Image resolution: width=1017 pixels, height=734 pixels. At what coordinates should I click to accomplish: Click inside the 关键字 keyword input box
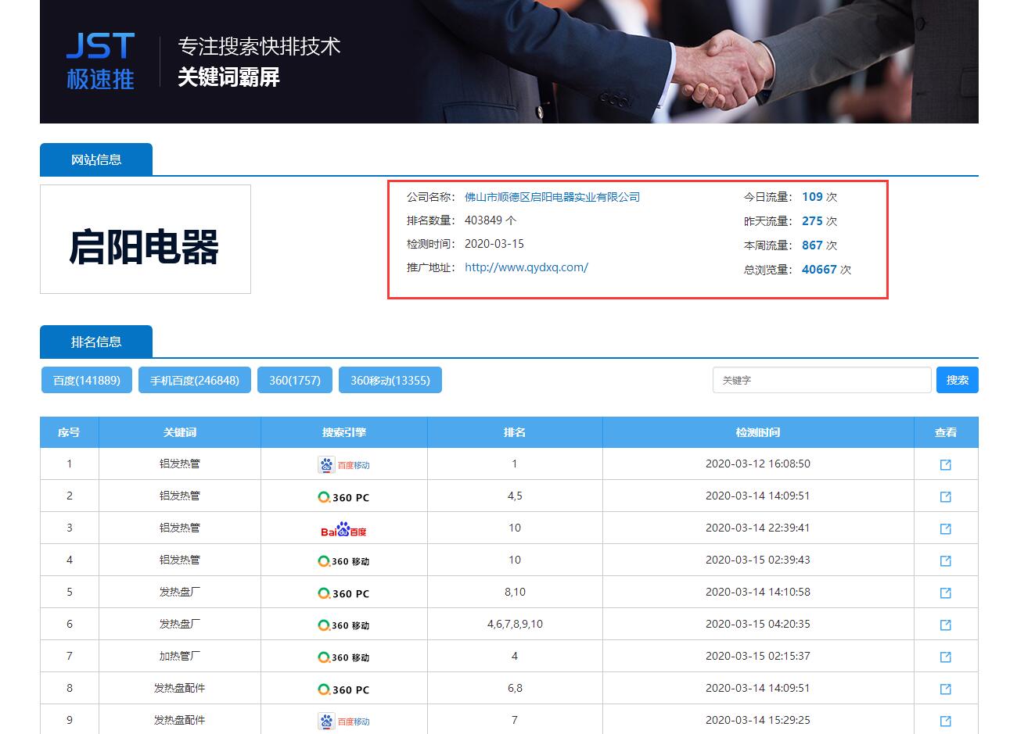821,380
